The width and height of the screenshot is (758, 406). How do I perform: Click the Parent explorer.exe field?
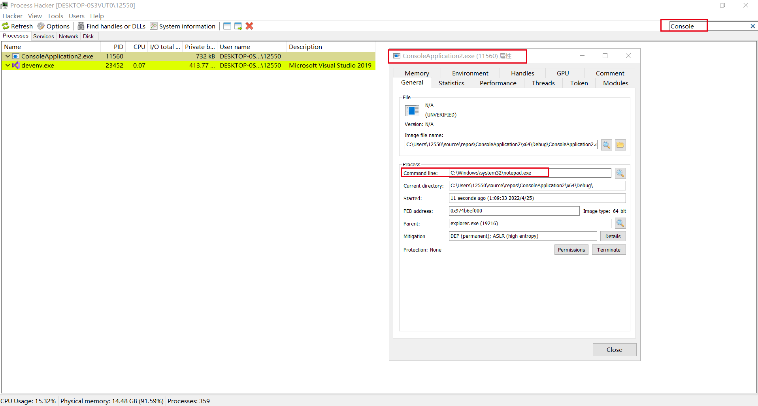pos(530,224)
